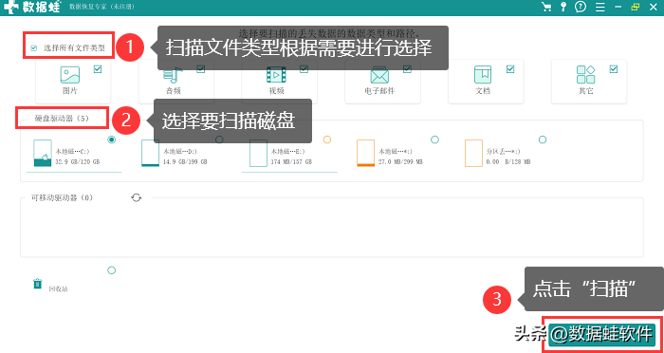Viewport: 664px width, 353px height.
Task: Click the lost partition 128 MB drive icon
Action: click(474, 154)
